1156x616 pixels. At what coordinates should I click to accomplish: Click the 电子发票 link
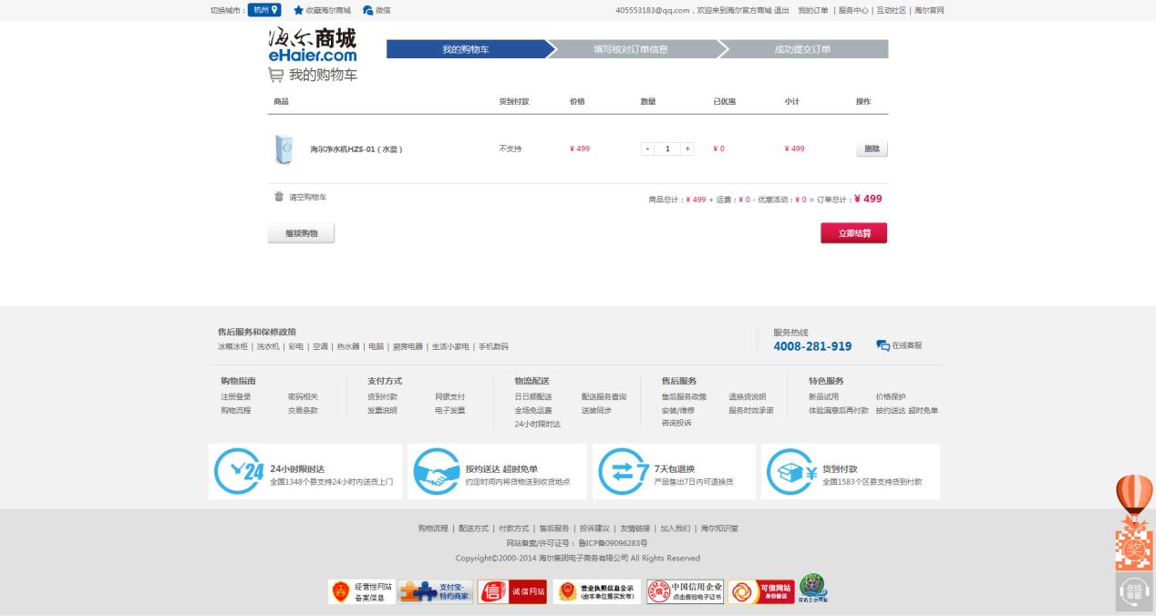449,410
